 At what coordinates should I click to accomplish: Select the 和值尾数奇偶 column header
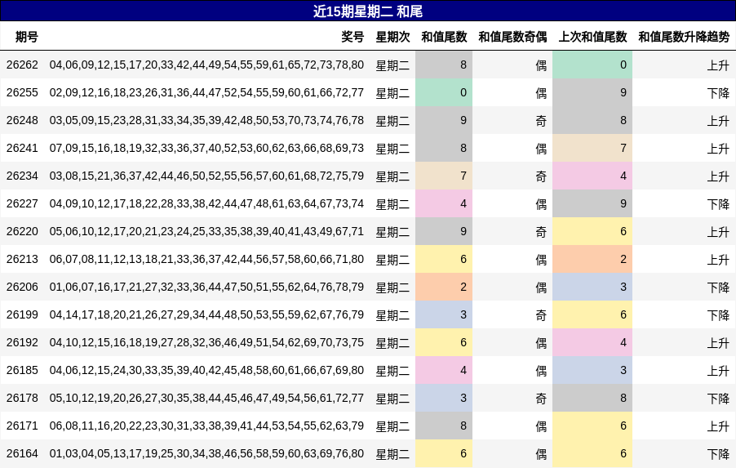512,37
